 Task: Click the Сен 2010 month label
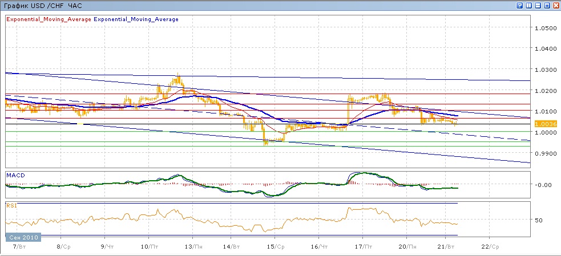[x=21, y=237]
